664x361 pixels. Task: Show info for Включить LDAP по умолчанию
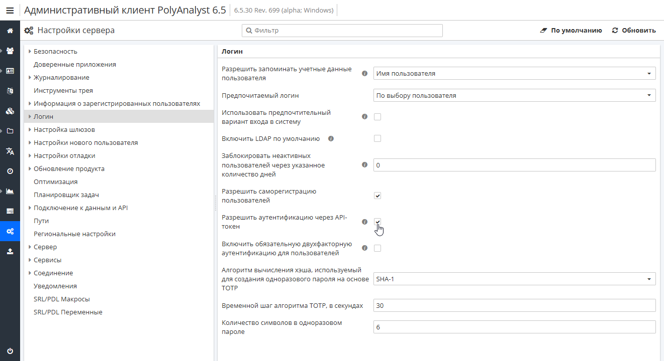point(331,138)
